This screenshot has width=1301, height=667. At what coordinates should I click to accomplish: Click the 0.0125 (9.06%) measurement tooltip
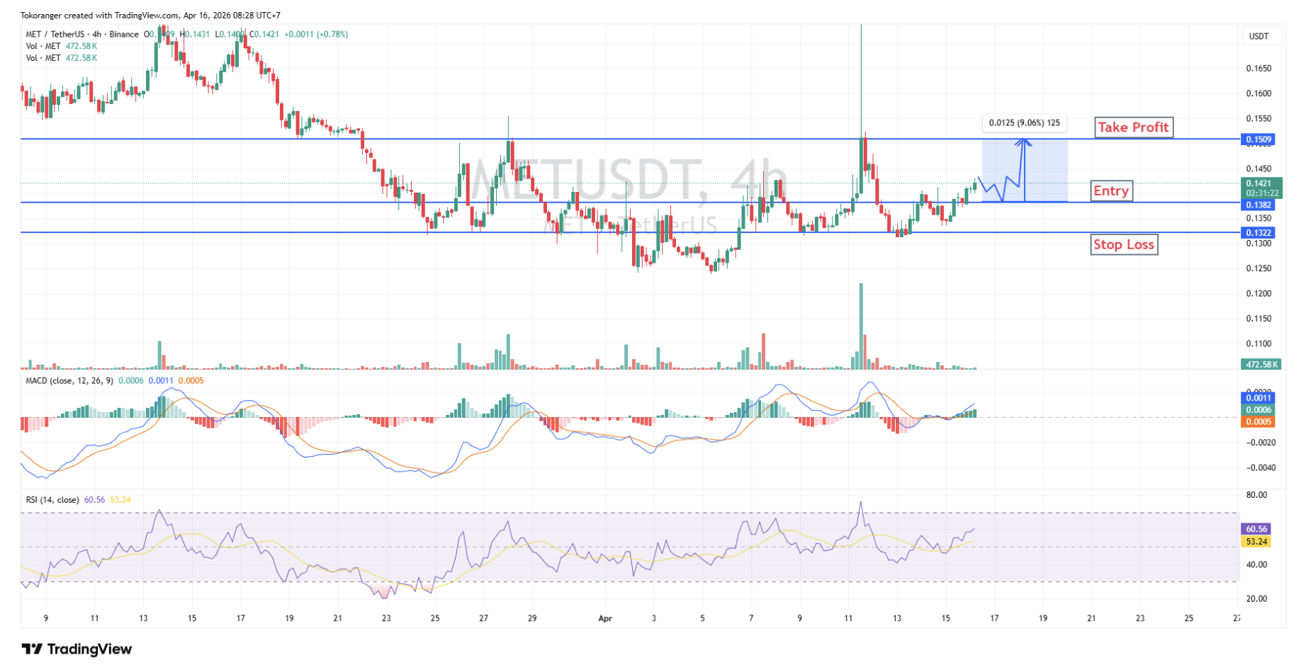[1024, 123]
